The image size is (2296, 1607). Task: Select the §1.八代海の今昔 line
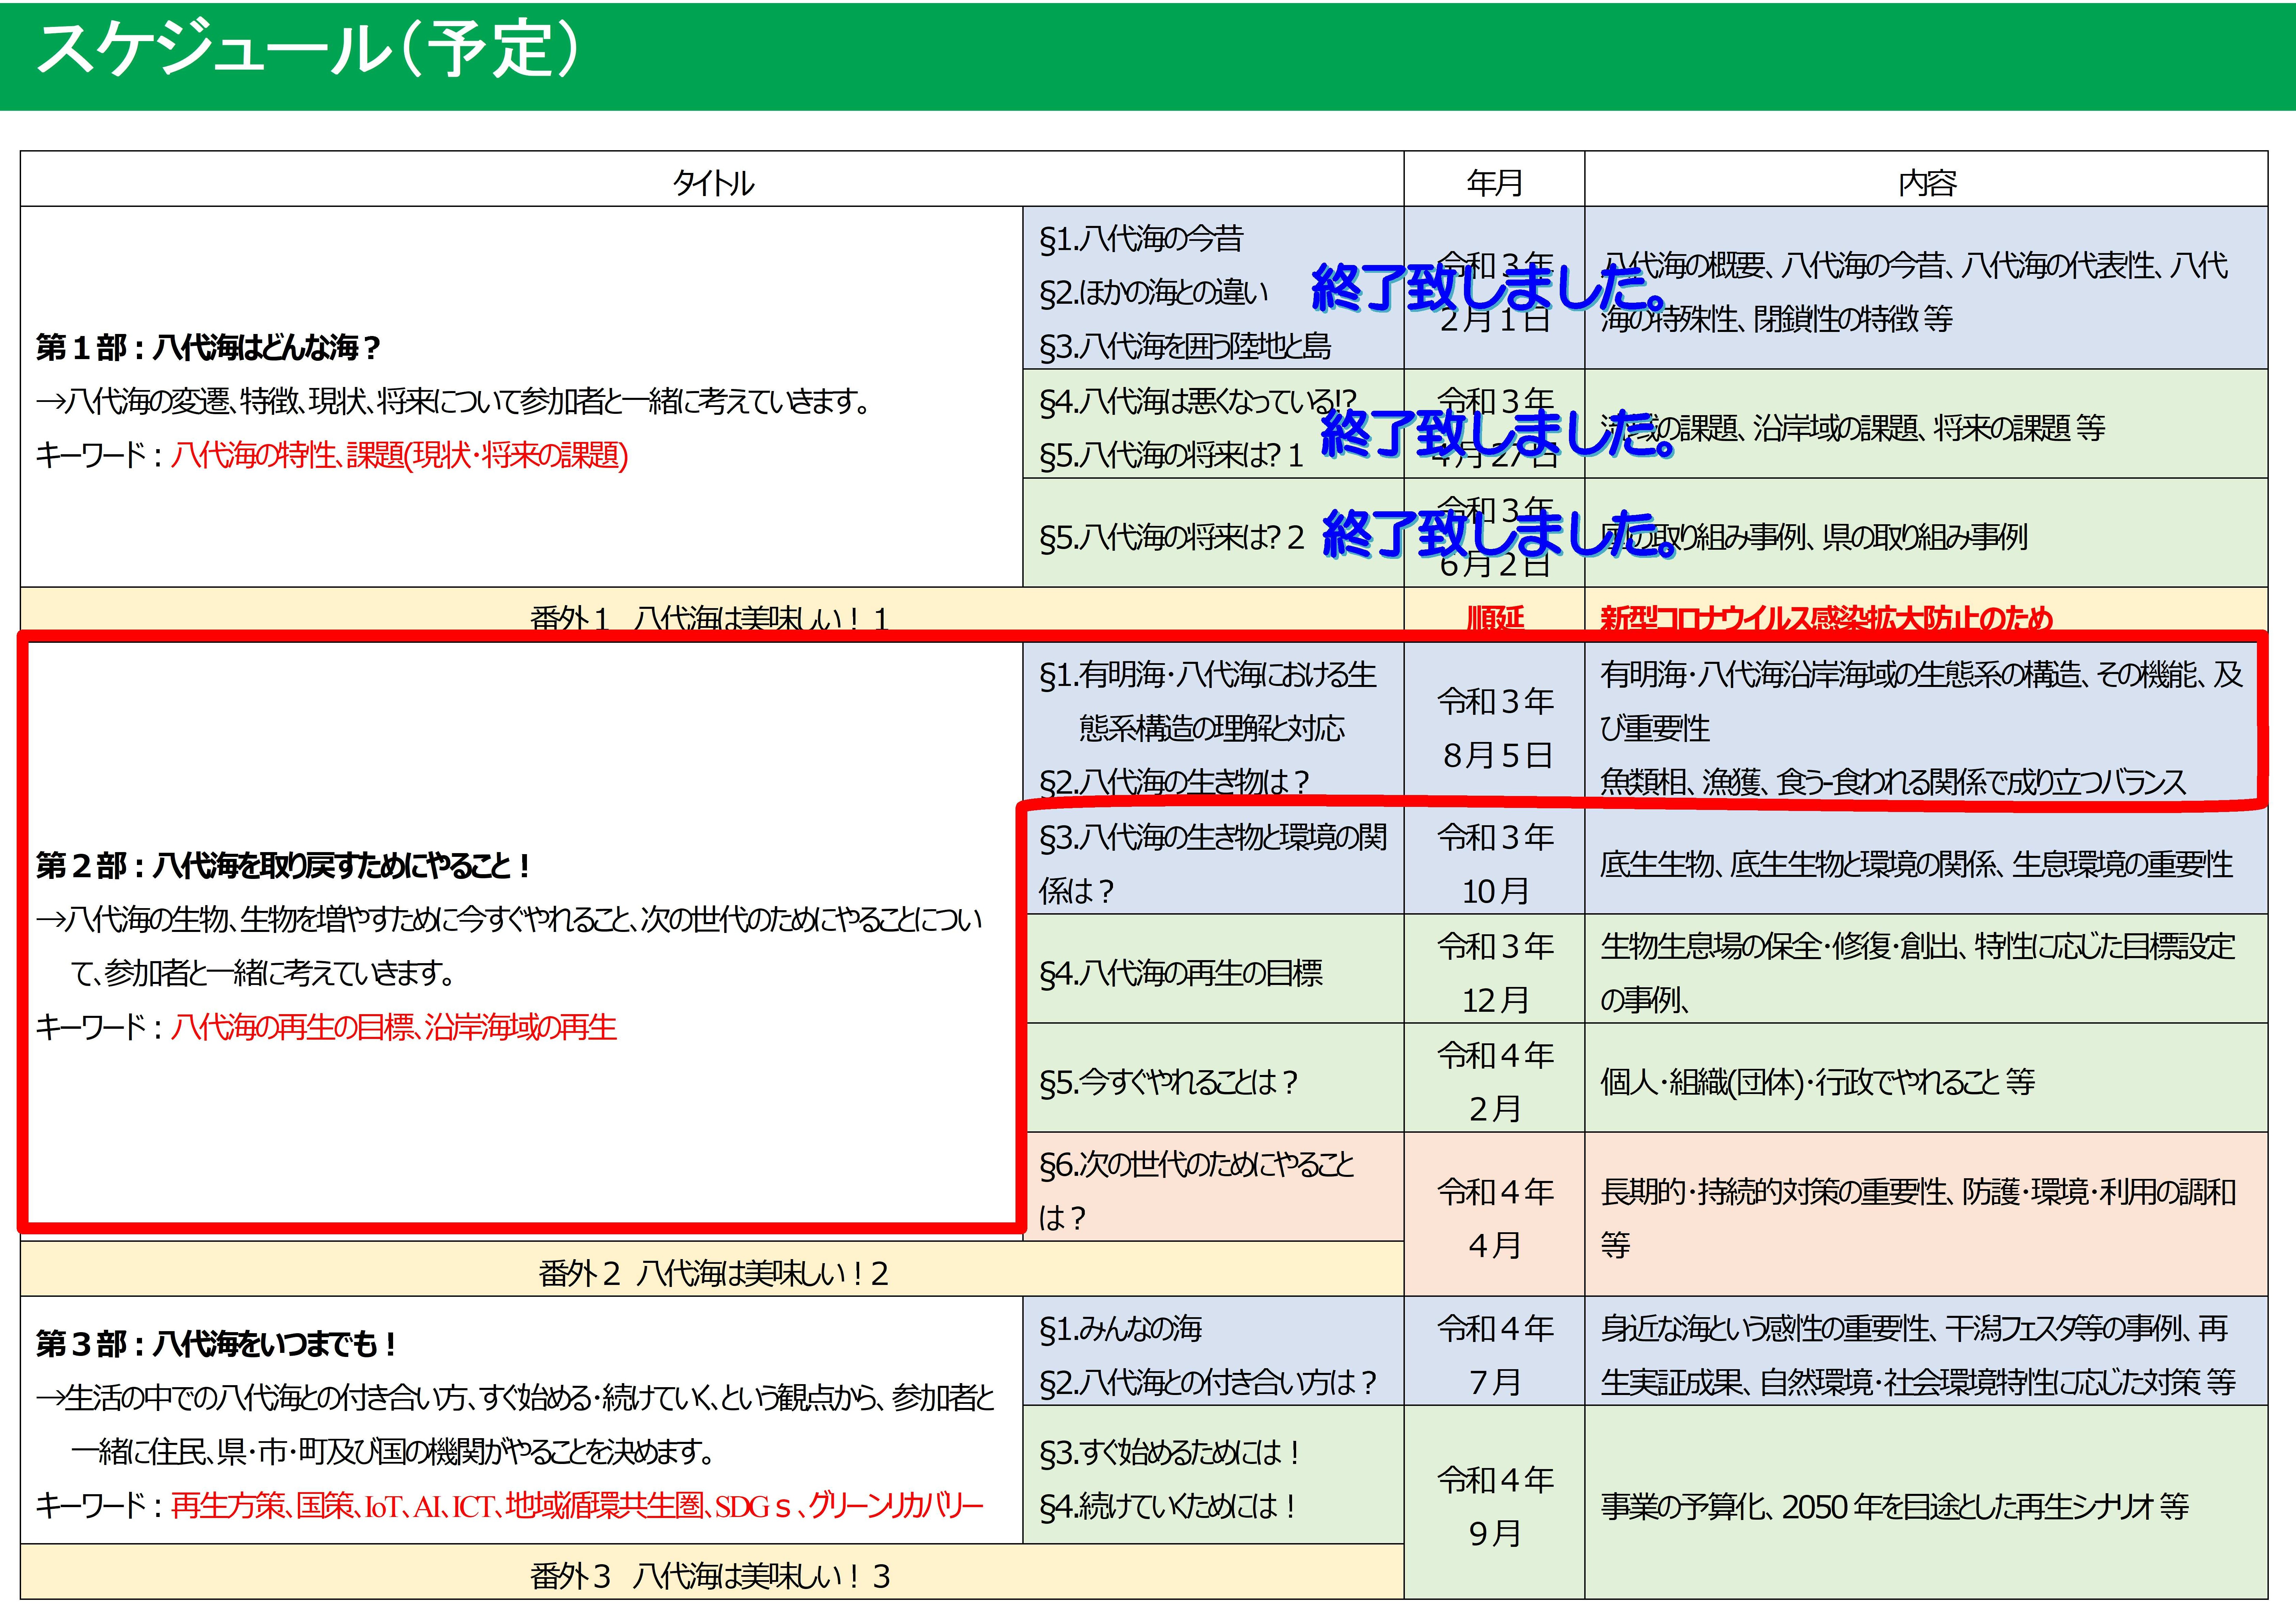(x=1141, y=238)
